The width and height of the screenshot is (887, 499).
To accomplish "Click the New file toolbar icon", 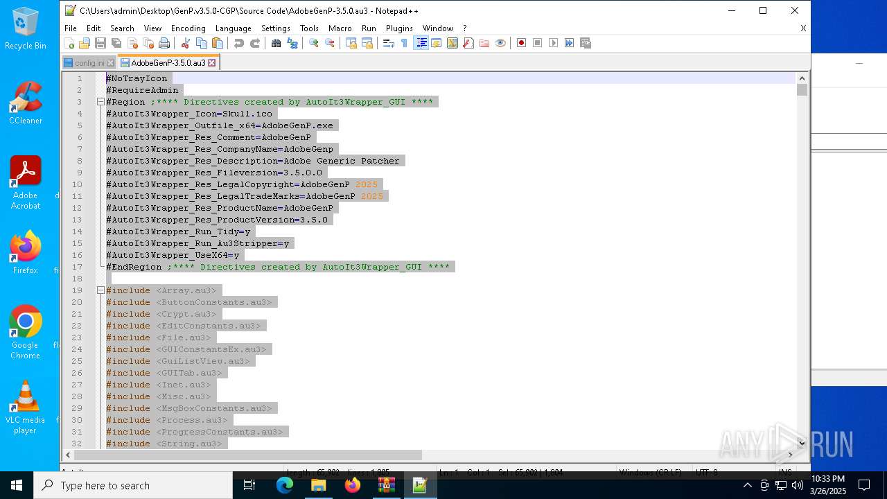I will (x=69, y=43).
